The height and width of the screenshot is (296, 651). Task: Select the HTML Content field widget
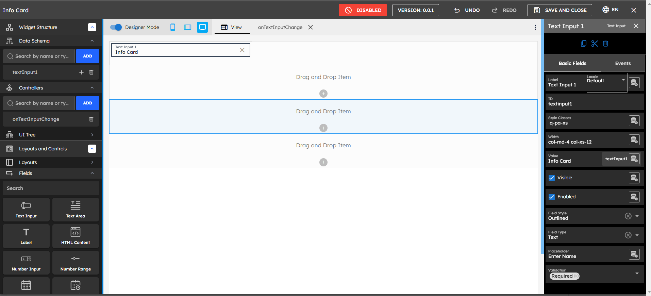pos(76,236)
